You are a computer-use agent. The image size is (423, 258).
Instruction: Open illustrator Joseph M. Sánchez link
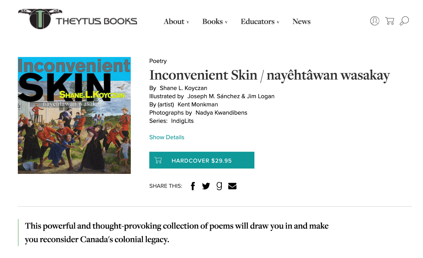(213, 96)
